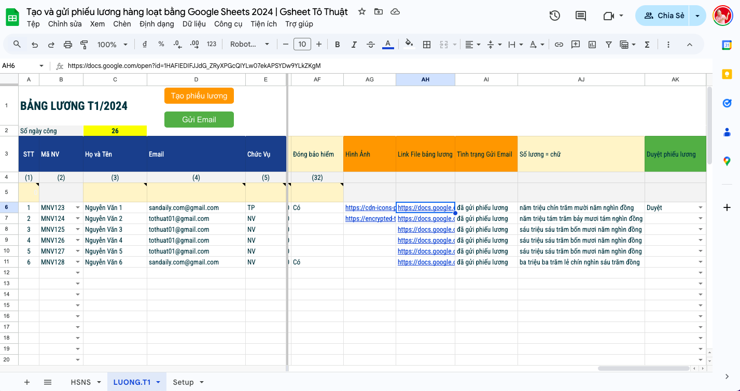This screenshot has width=740, height=391.
Task: Open the Functions (Sigma) icon
Action: click(x=646, y=44)
